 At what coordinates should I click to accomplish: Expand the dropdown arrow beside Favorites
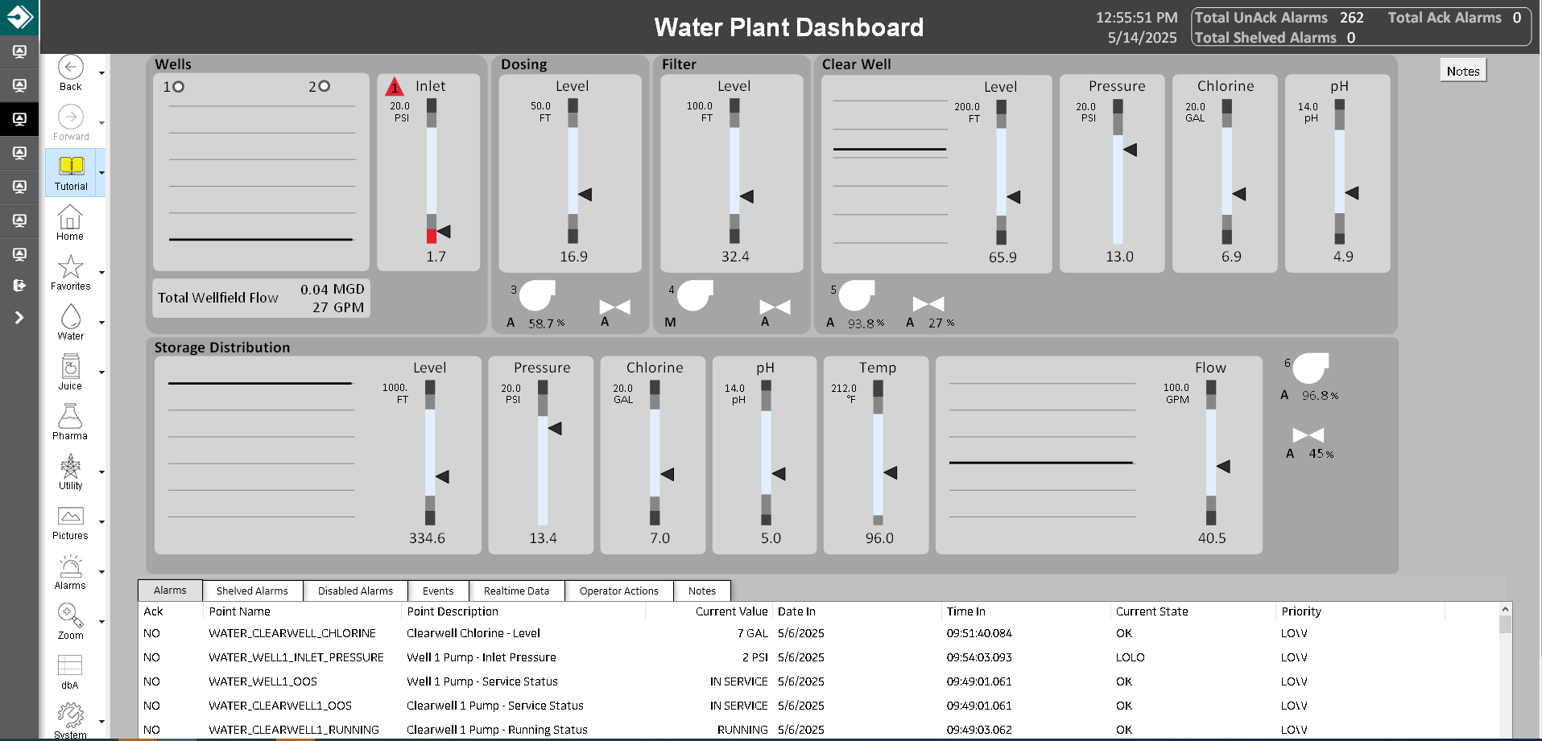(x=101, y=273)
